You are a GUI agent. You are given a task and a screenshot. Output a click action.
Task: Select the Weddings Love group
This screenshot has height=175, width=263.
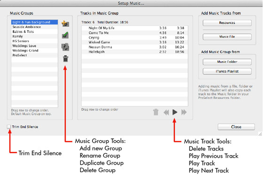[35, 46]
